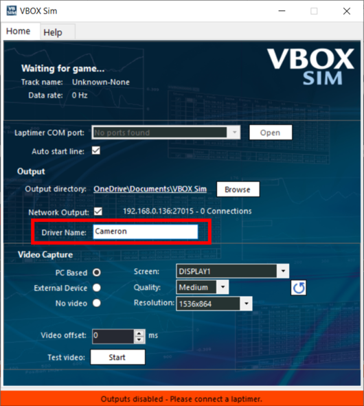
Task: Open the Laptimer COM port dropdown
Action: click(166, 133)
